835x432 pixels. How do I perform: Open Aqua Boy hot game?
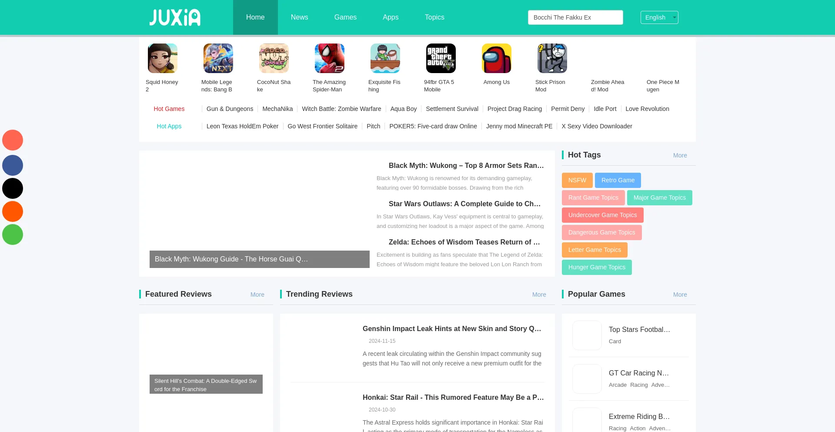[x=404, y=109]
